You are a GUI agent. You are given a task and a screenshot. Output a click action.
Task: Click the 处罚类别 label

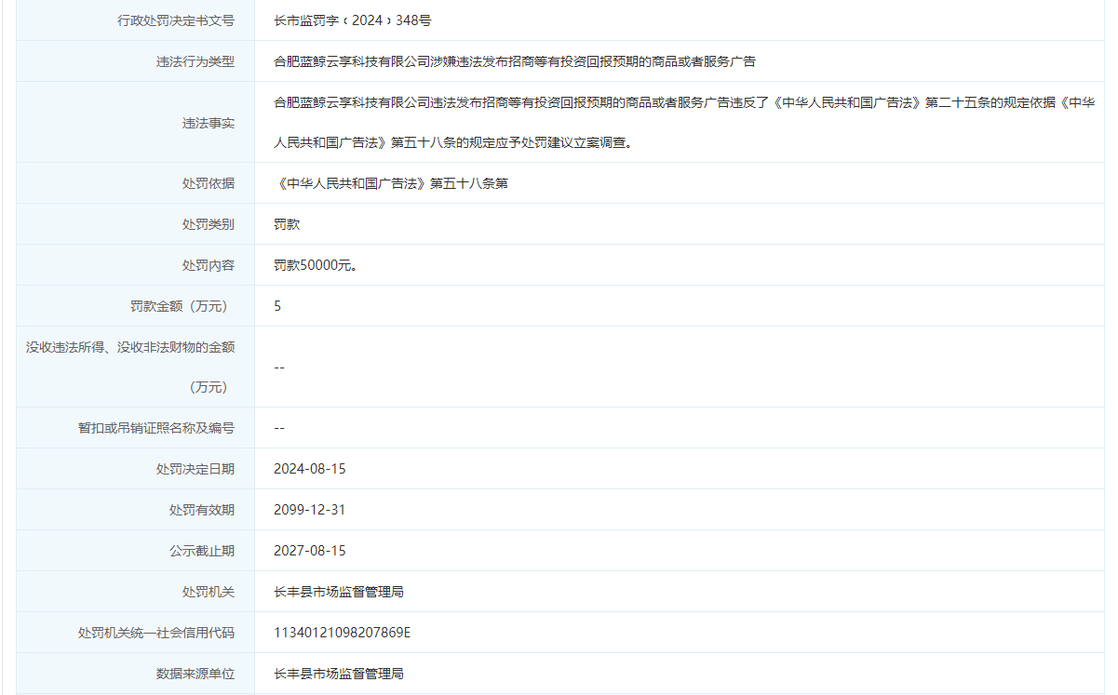(208, 224)
